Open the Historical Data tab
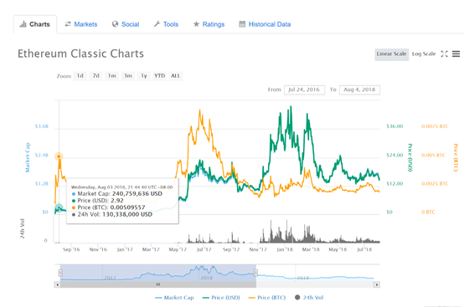The width and height of the screenshot is (464, 307). 265,24
